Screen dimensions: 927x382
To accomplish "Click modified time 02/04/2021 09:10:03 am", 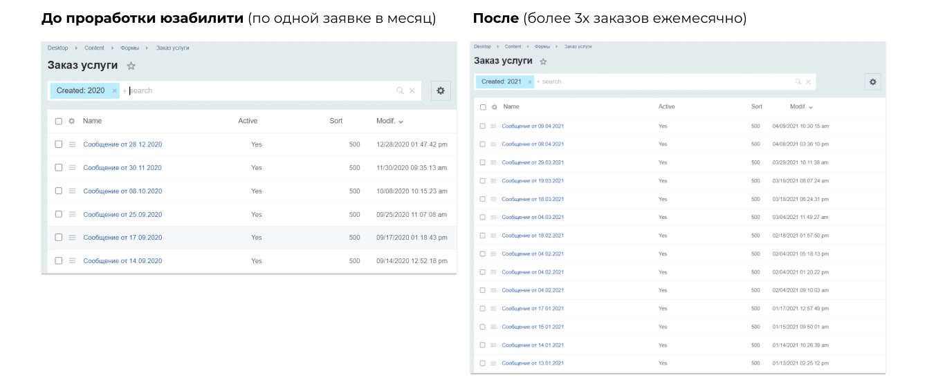I will tap(800, 290).
